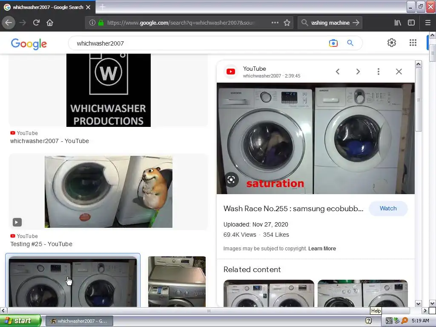Click the Windows start button

pos(20,321)
